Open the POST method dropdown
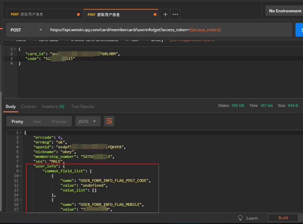Screen dimensions: 303x224 26,30
